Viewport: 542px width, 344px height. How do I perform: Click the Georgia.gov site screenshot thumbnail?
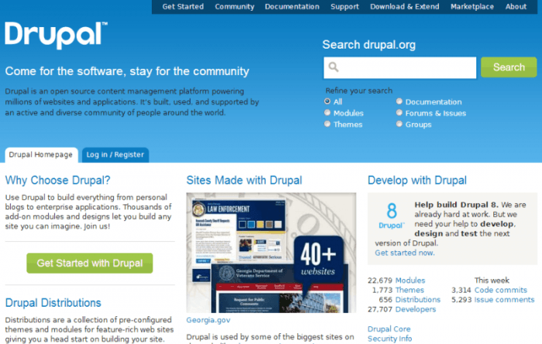pos(271,253)
